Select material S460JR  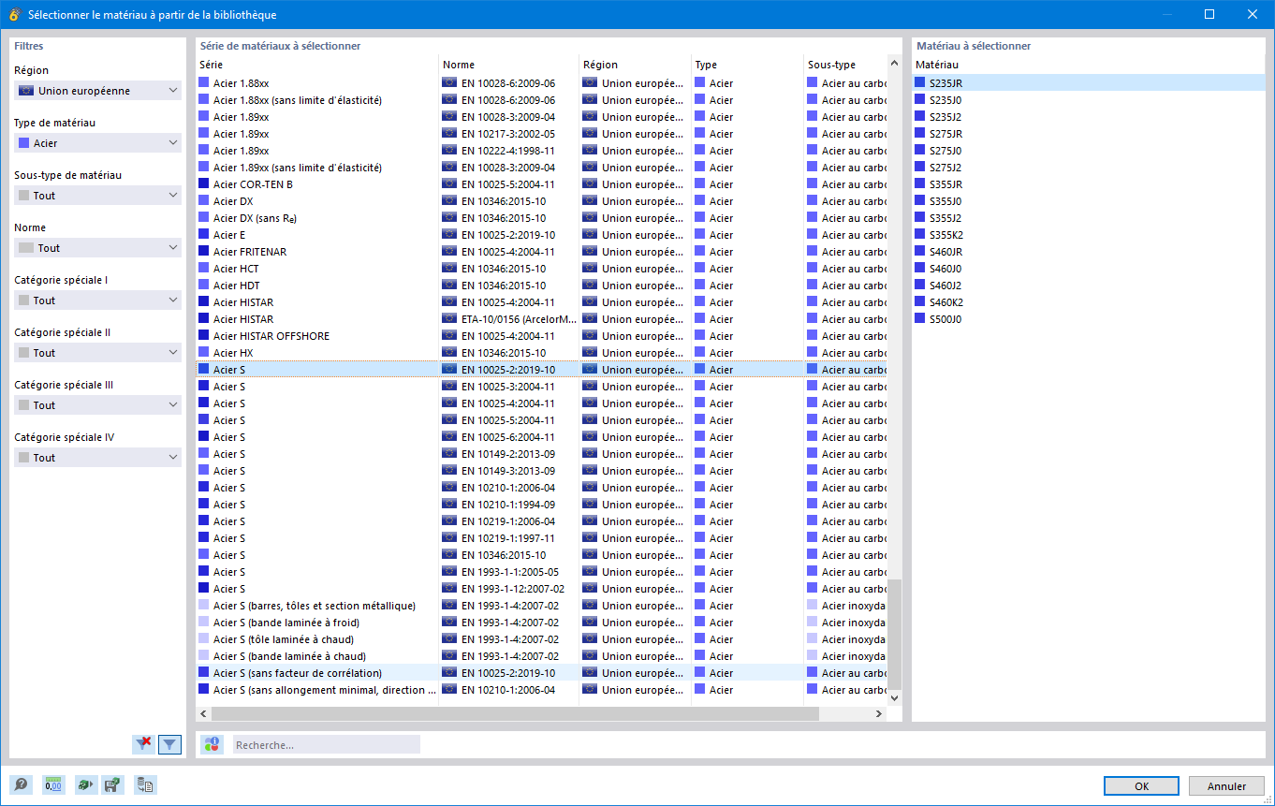pyautogui.click(x=1089, y=252)
